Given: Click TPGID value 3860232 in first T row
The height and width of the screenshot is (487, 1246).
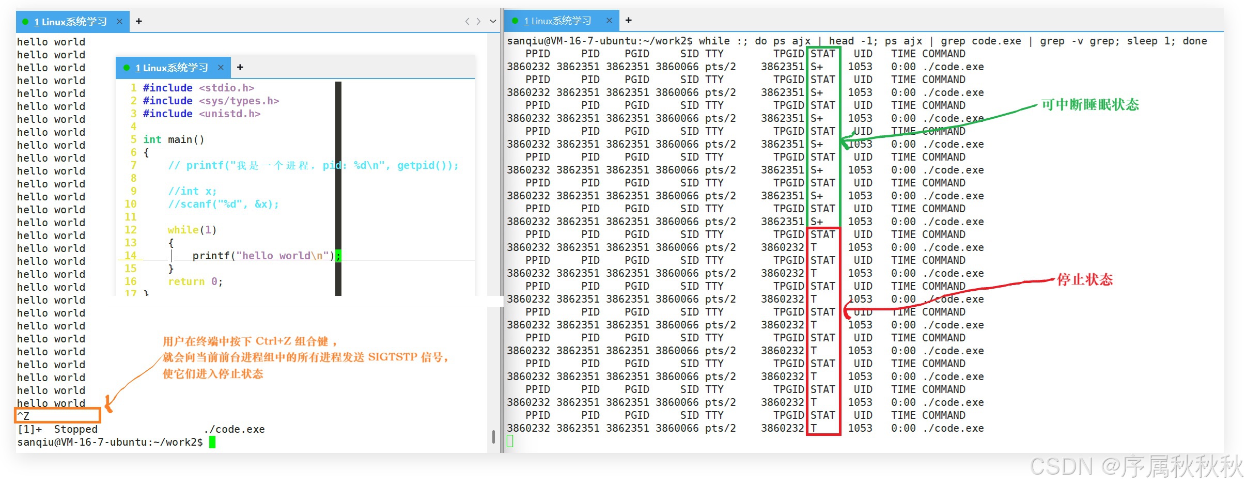Looking at the screenshot, I should tap(782, 247).
